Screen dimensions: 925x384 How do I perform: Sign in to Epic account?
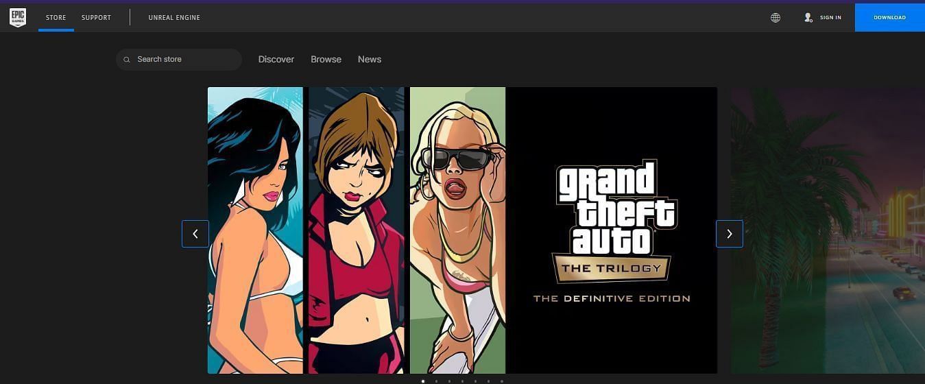830,18
